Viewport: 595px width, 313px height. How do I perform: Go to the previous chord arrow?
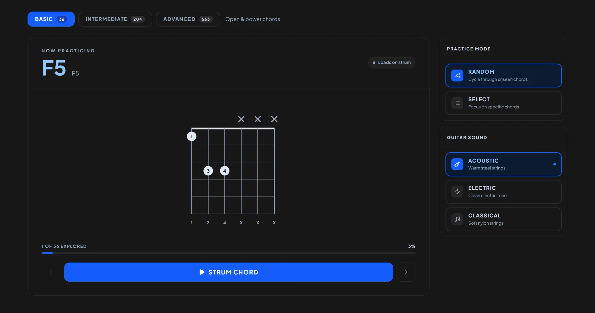[x=51, y=272]
